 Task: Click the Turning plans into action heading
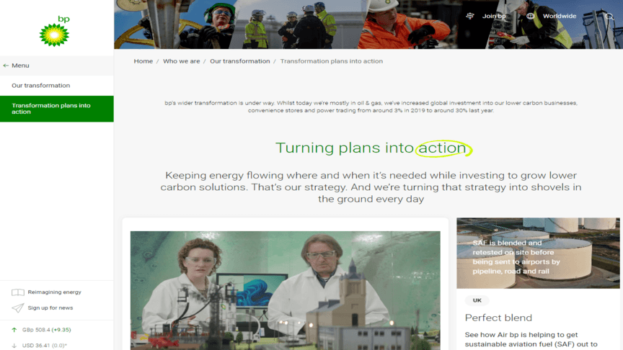374,148
